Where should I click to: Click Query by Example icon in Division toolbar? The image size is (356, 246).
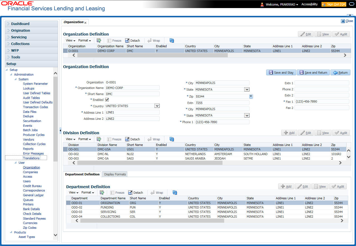tap(99, 139)
